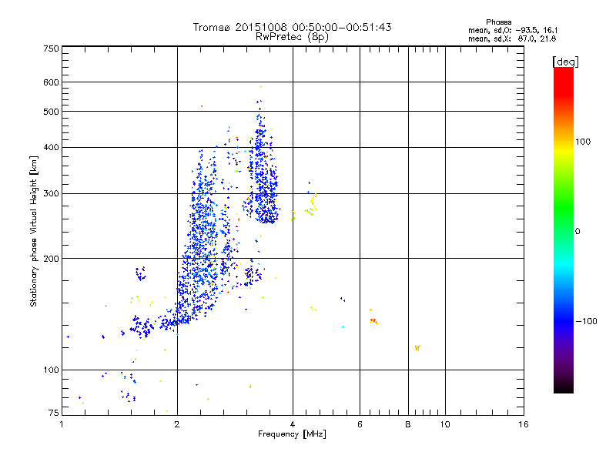616x462 pixels.
Task: Click the 'Stationary phase Virtual Height [km]' axis label
Action: [34, 231]
